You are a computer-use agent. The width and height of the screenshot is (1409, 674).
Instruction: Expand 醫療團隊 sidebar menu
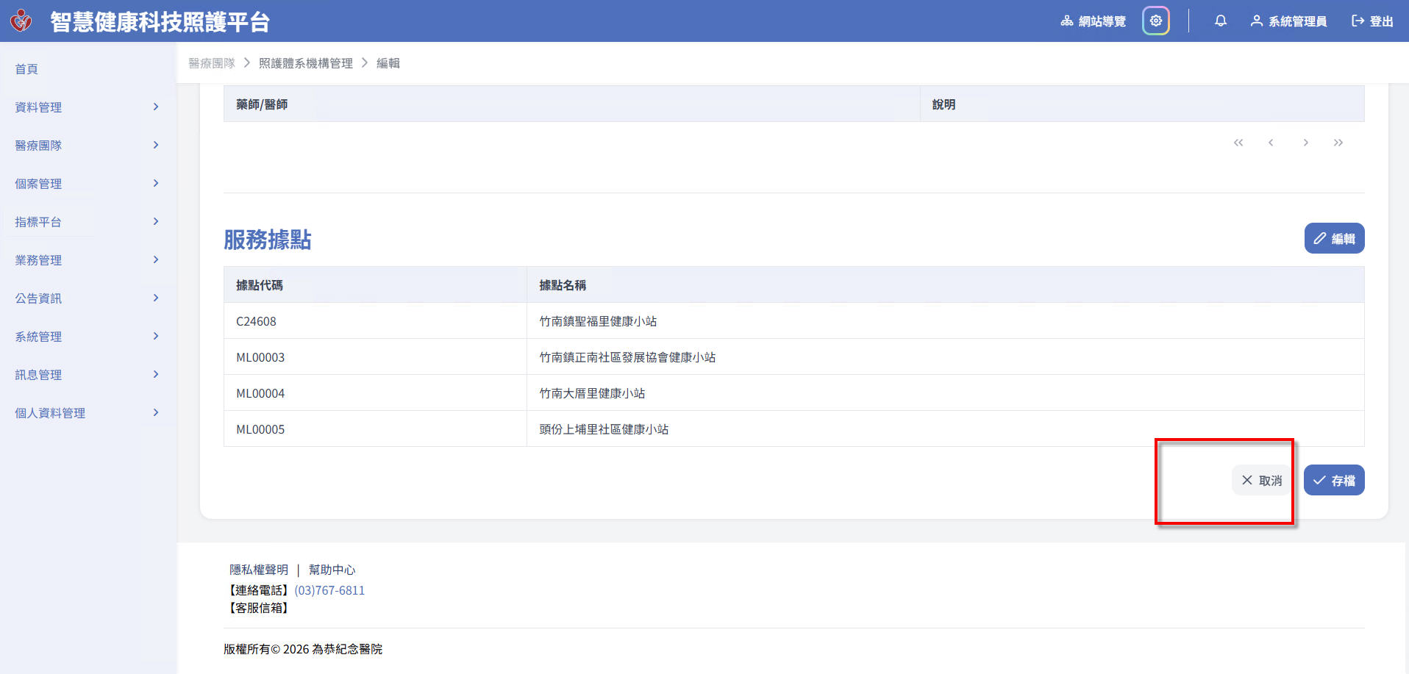tap(87, 146)
